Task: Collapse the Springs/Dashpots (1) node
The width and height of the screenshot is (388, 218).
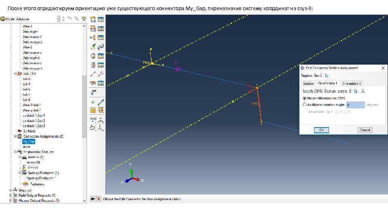Action: click(20, 173)
